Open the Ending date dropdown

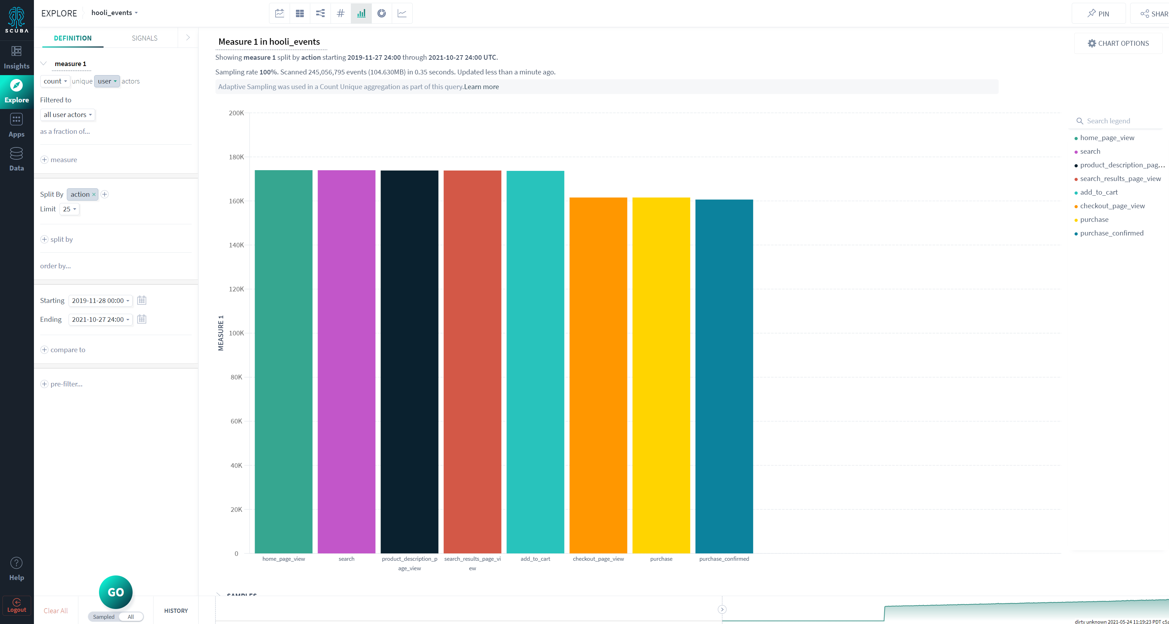[100, 319]
